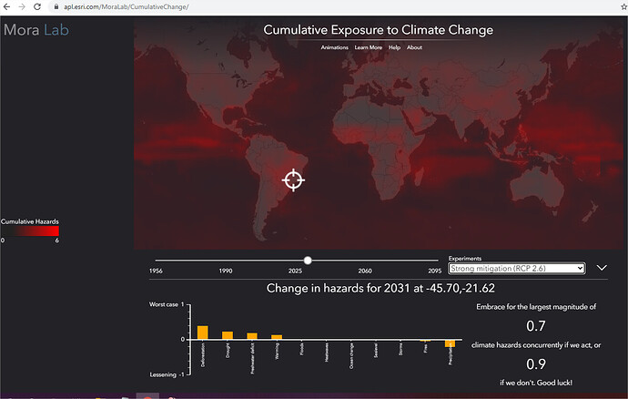Click the browser forward arrow
This screenshot has width=628, height=399.
pos(22,6)
